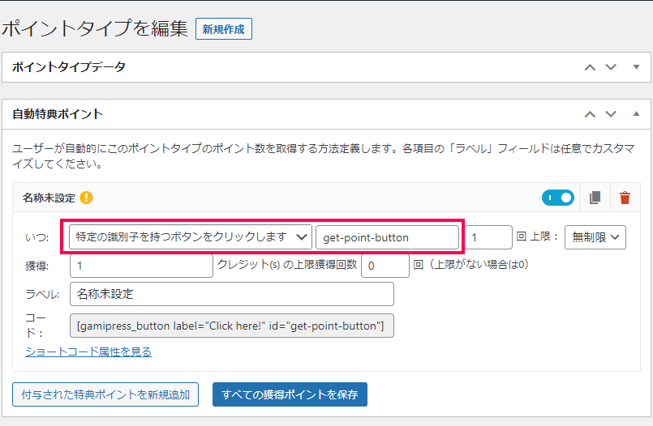This screenshot has width=653, height=426.
Task: Click the 新規作成 button
Action: (224, 28)
